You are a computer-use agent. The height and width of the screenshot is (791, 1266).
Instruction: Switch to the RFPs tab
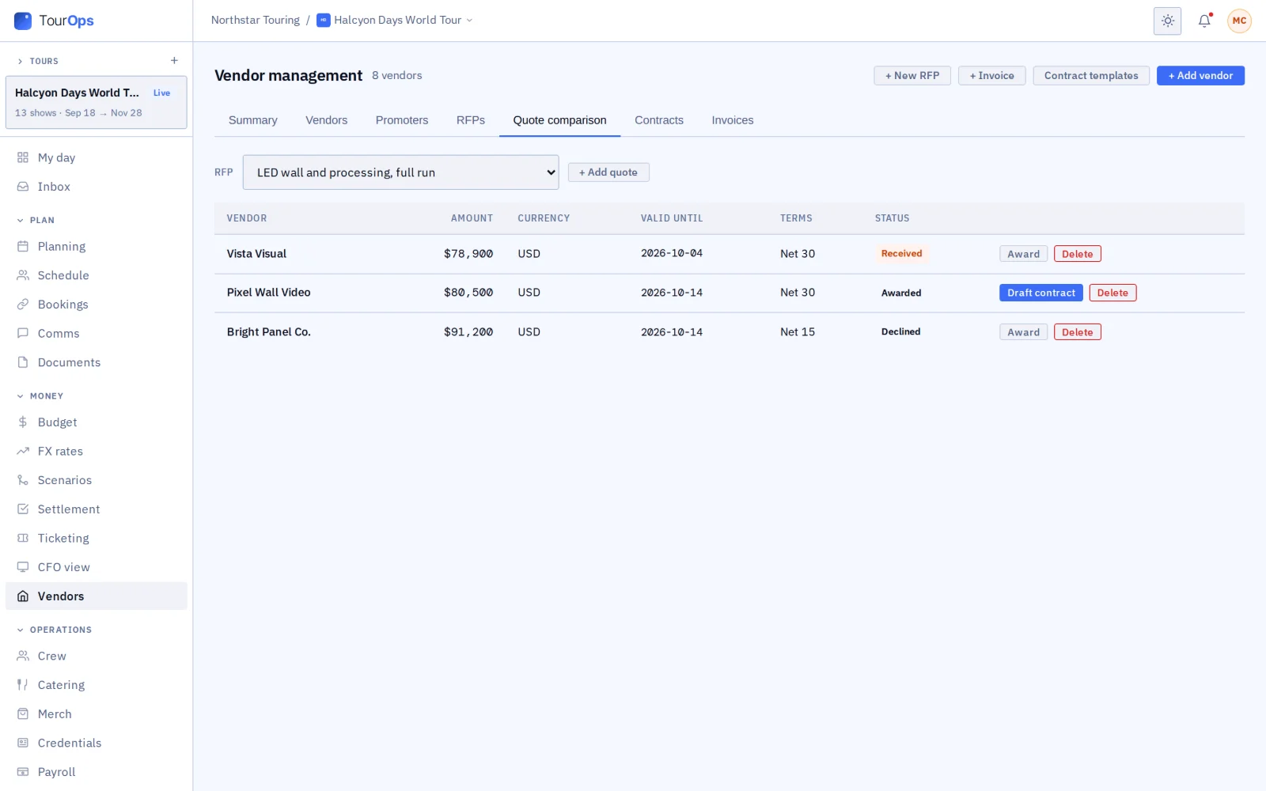470,120
